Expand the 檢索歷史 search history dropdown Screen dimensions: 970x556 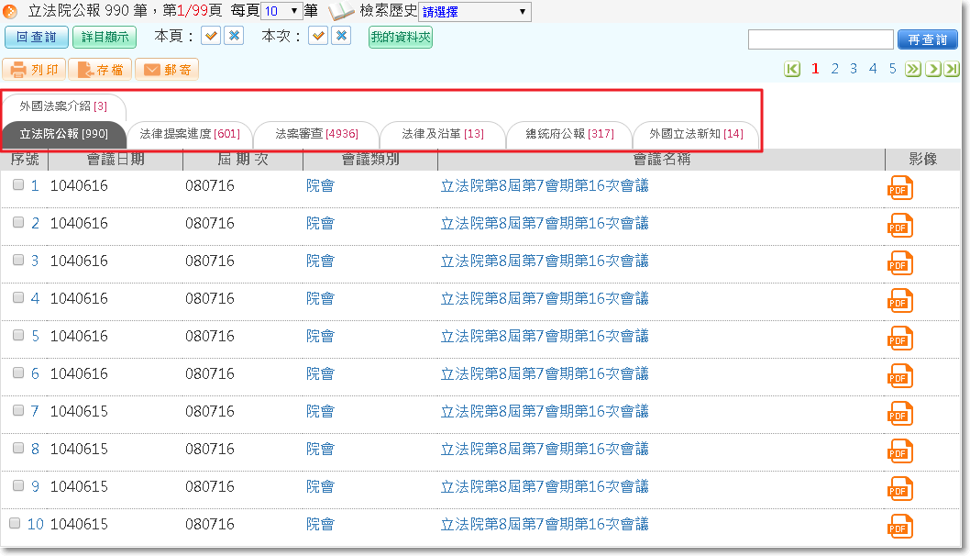pos(474,12)
